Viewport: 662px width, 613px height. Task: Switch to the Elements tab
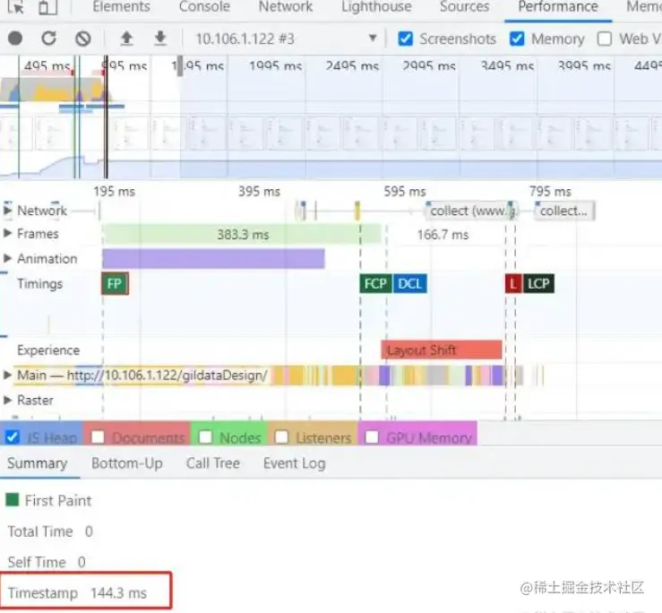[x=121, y=6]
